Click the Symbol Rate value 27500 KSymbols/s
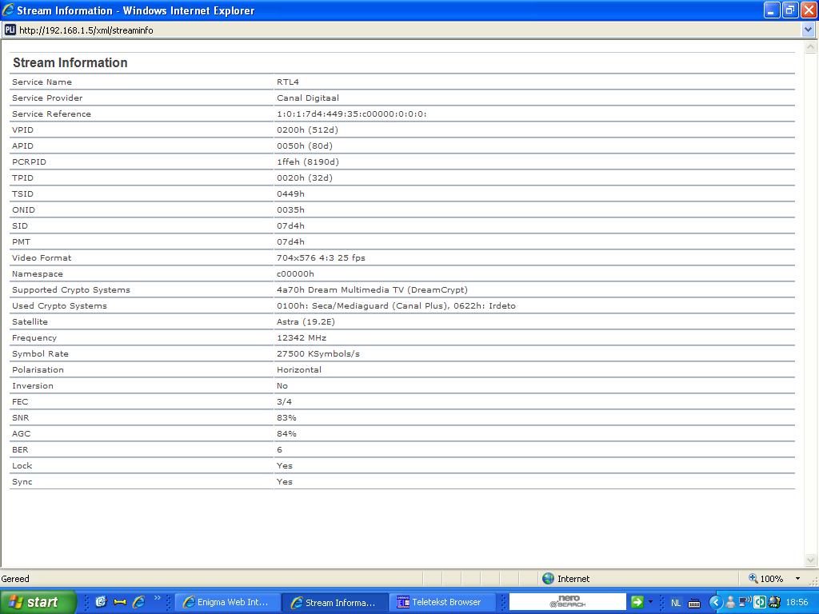The height and width of the screenshot is (614, 819). pyautogui.click(x=318, y=354)
